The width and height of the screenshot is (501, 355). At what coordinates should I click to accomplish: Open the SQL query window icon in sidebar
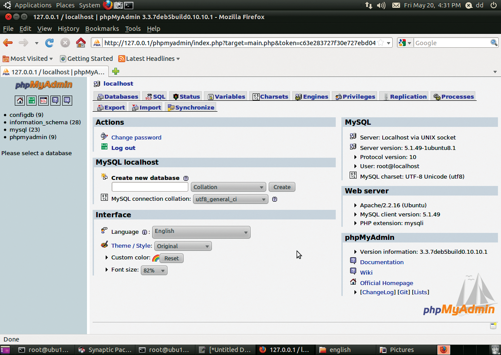pyautogui.click(x=44, y=100)
